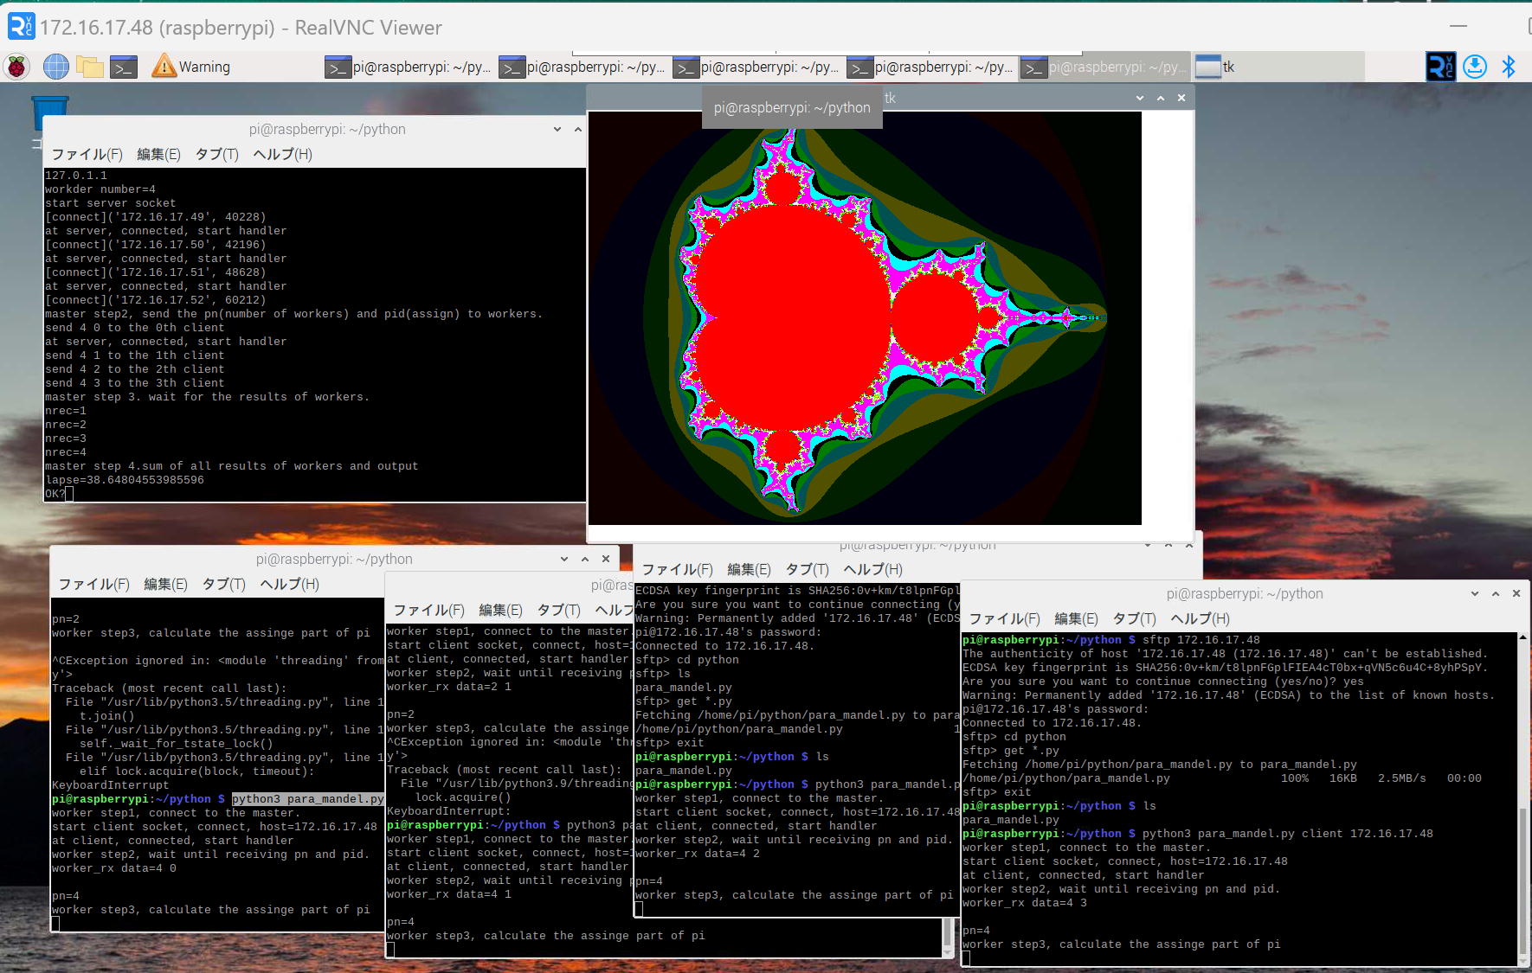Launch the terminal from the panel launcher
This screenshot has height=973, width=1532.
pyautogui.click(x=124, y=67)
